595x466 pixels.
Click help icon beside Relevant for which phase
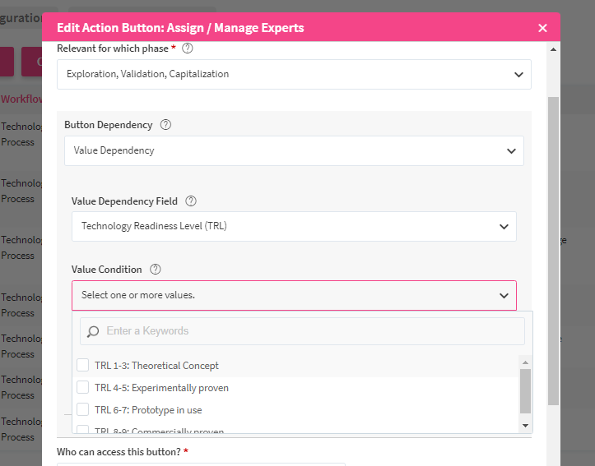[187, 49]
